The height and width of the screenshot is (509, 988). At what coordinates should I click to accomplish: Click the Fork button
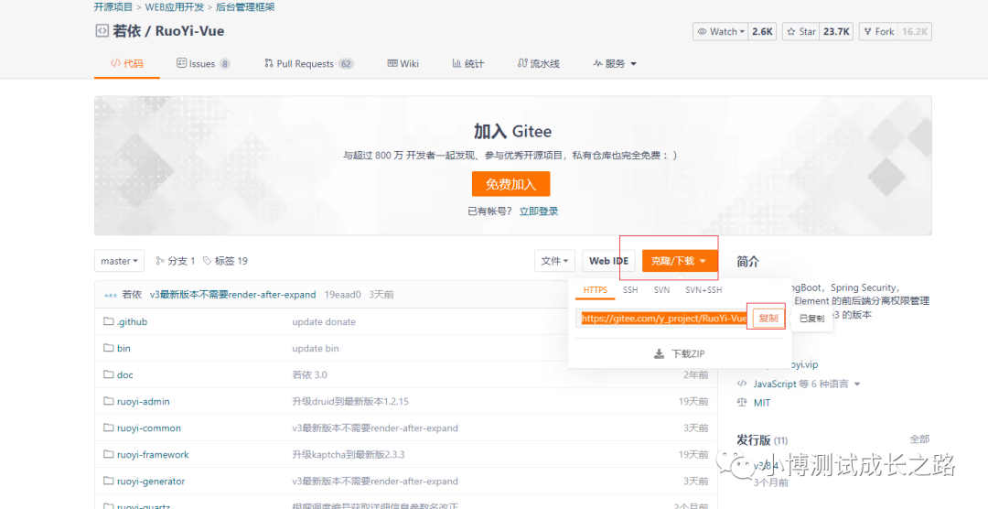click(877, 31)
